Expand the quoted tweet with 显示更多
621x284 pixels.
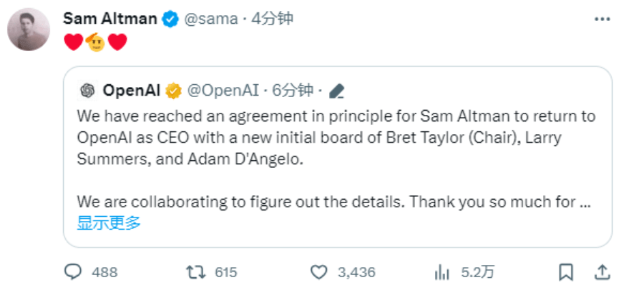[x=109, y=222]
